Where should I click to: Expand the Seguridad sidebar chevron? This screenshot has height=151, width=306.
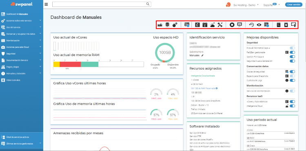point(40,54)
